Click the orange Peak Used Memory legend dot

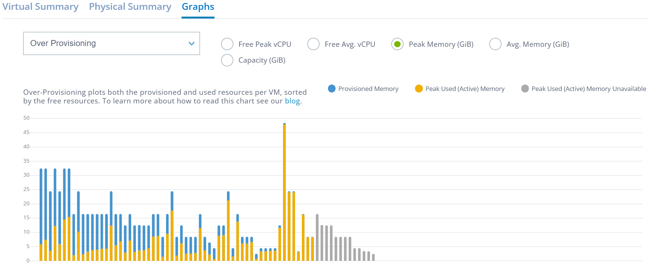(x=418, y=88)
